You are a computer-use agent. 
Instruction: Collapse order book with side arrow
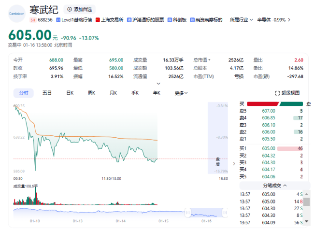click(234, 164)
